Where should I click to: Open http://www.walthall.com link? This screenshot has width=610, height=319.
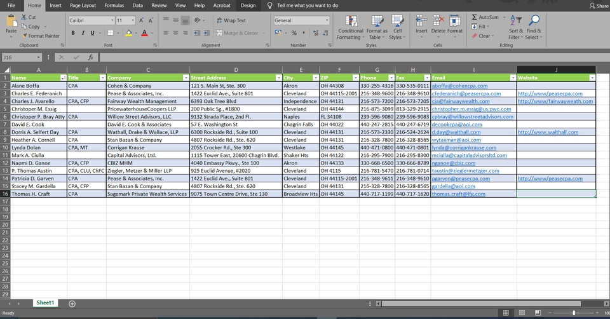coord(548,132)
